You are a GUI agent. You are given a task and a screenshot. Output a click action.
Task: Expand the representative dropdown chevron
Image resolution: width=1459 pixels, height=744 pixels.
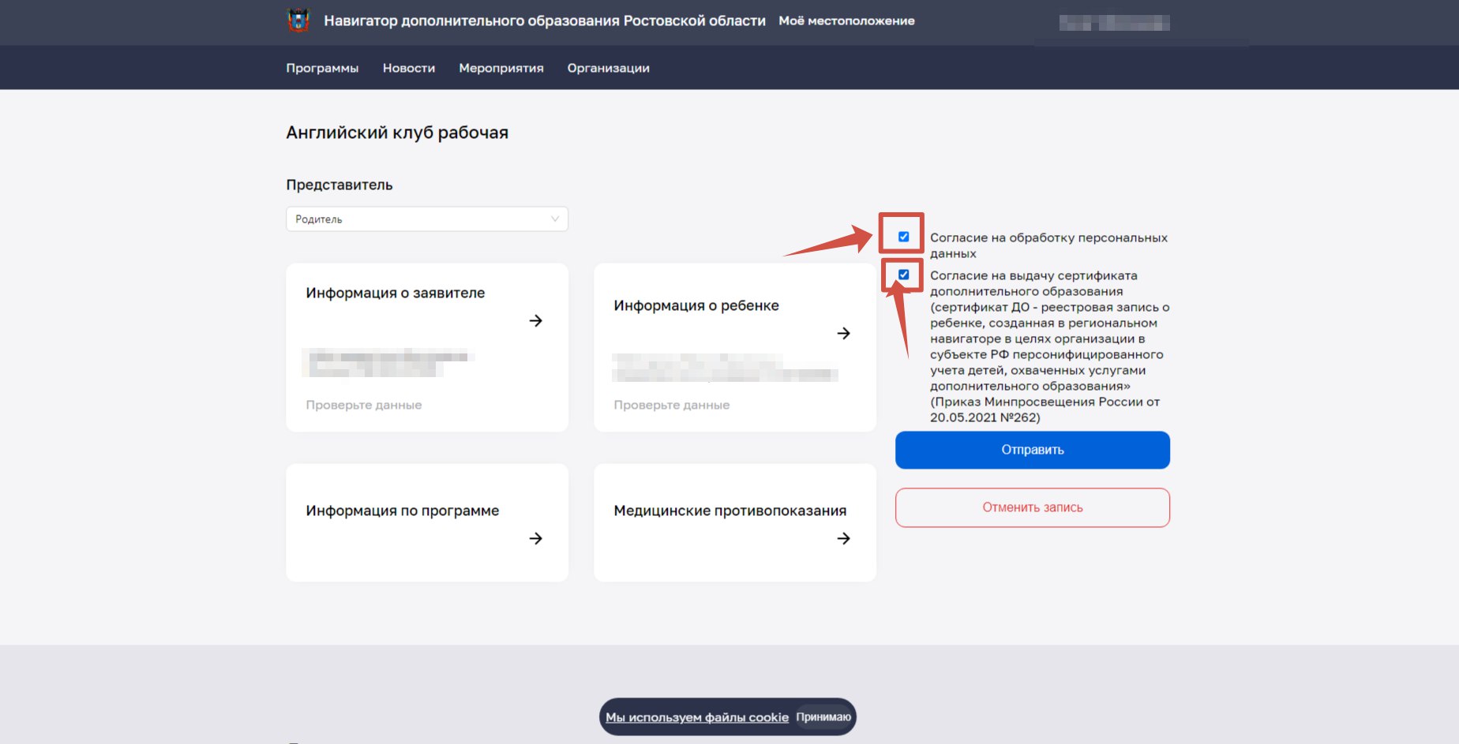click(555, 219)
